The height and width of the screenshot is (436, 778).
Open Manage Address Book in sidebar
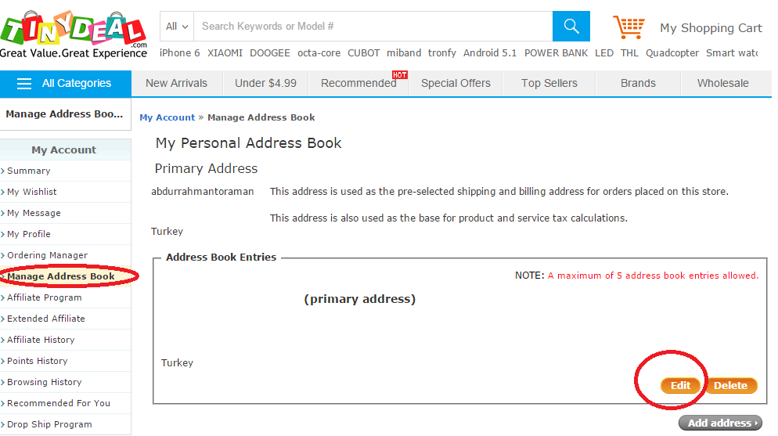click(x=60, y=276)
